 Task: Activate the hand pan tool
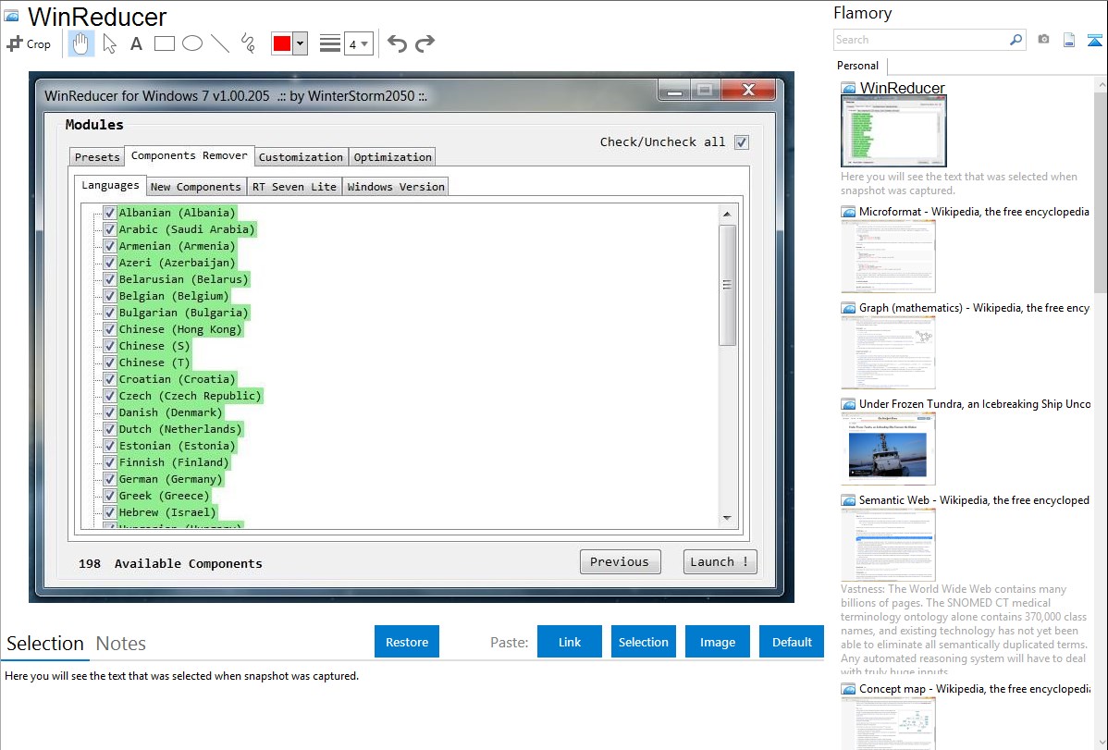pyautogui.click(x=80, y=43)
